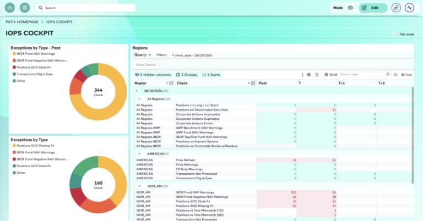Viewport: 423px width, 221px height.
Task: Click the sort icon on Check column
Action: tap(253, 83)
